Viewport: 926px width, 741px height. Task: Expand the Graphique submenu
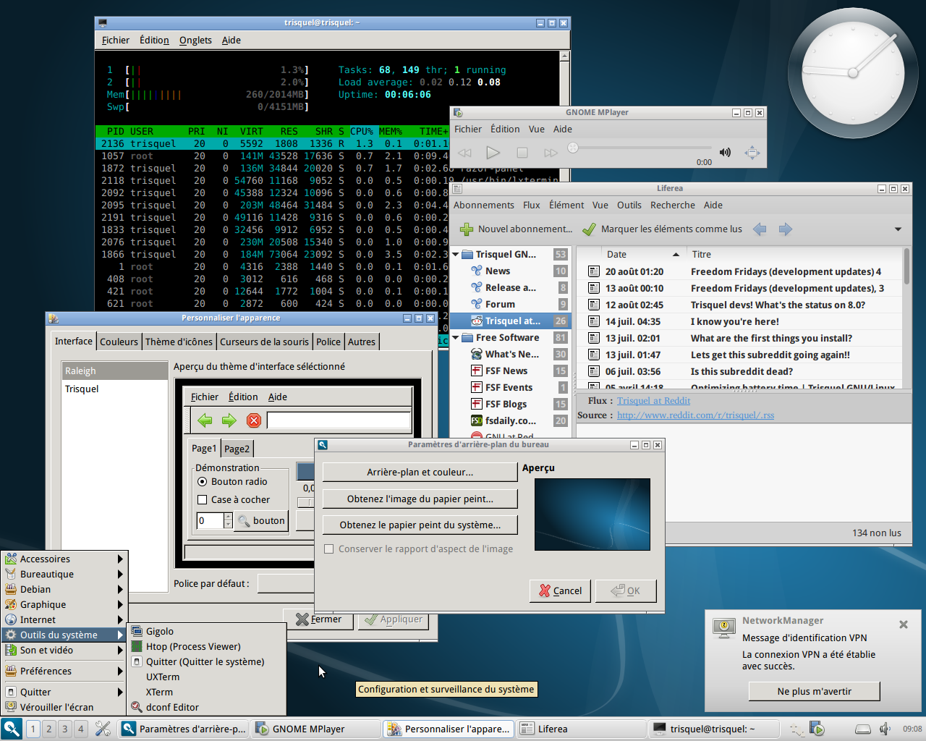[x=64, y=604]
